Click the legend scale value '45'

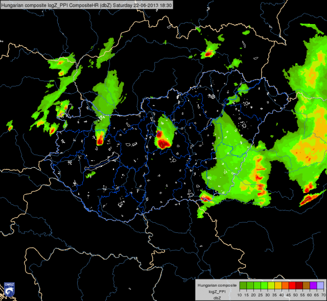pos(289,295)
